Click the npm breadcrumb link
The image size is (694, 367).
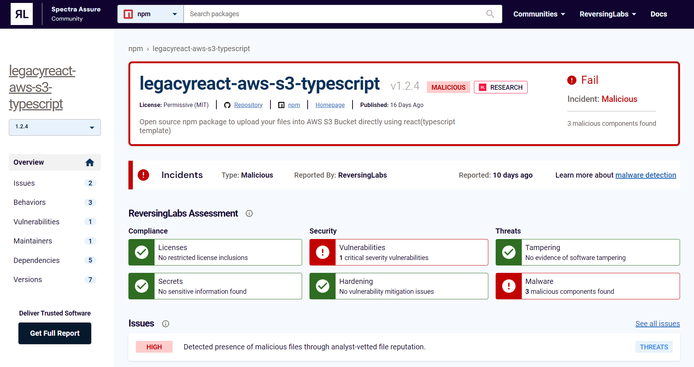pos(136,49)
